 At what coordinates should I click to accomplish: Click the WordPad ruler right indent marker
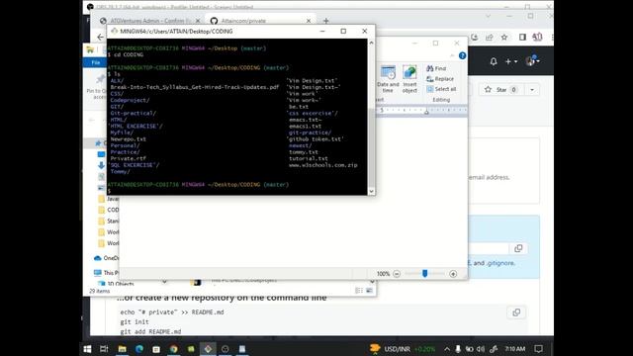pos(426,112)
